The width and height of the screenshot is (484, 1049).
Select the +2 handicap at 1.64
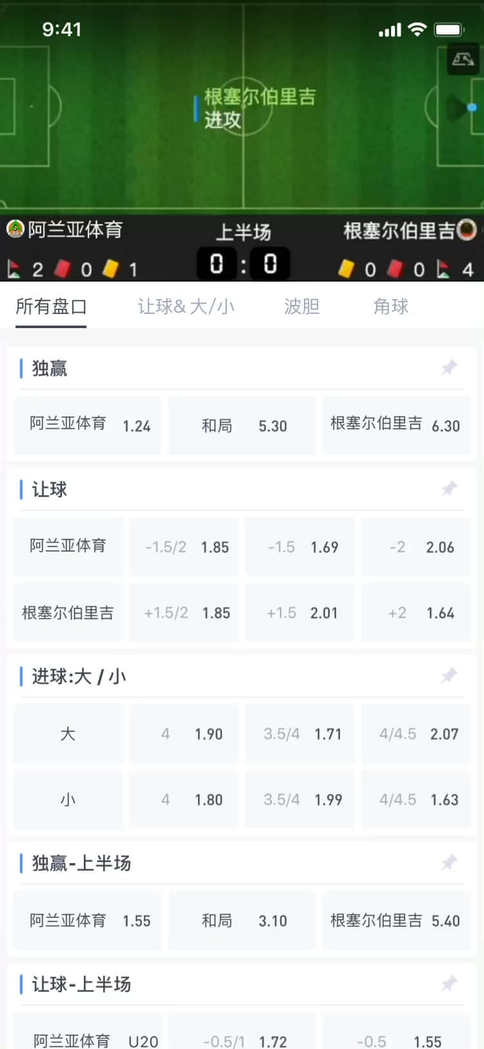pos(416,612)
